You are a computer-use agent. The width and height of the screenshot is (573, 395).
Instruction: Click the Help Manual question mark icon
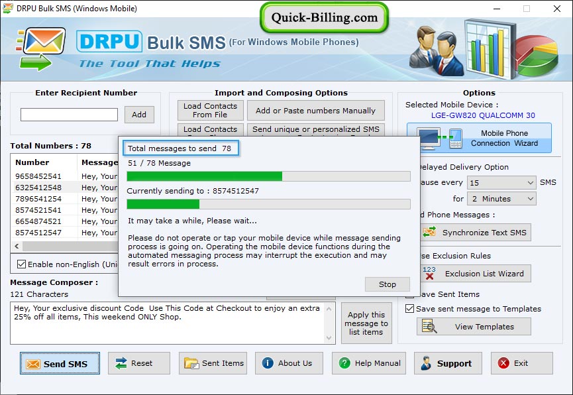(344, 363)
